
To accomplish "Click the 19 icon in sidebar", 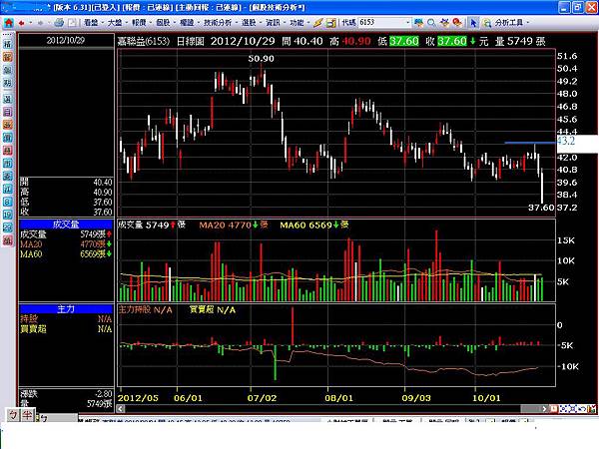I will pos(8,215).
